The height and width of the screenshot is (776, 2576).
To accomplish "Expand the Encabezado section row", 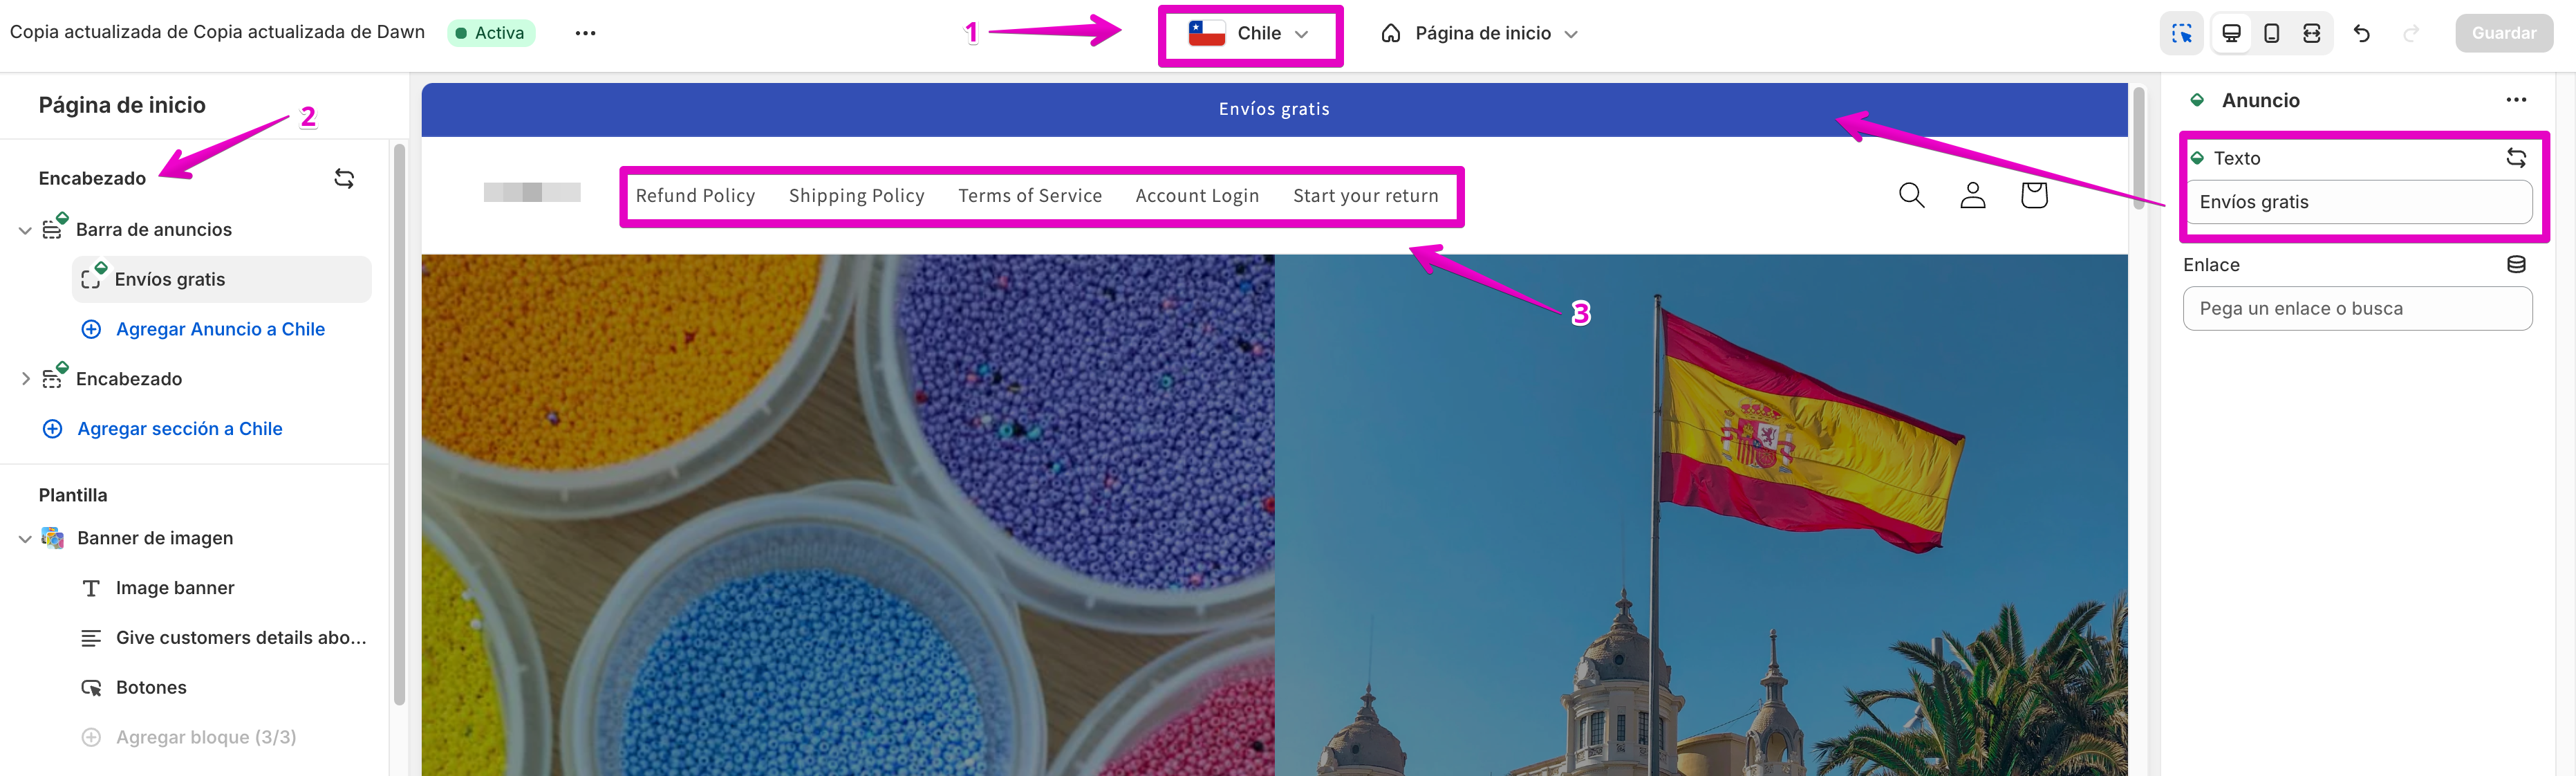I will (25, 379).
